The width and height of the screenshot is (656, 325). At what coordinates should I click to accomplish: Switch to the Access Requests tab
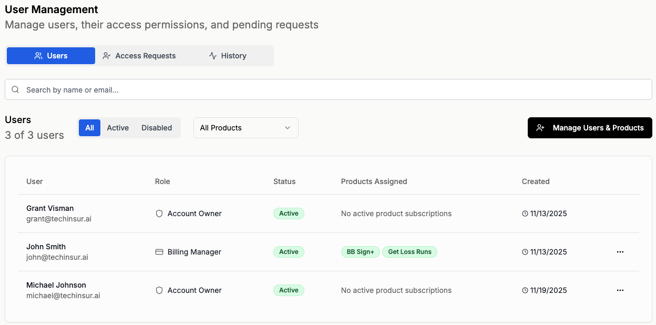139,56
